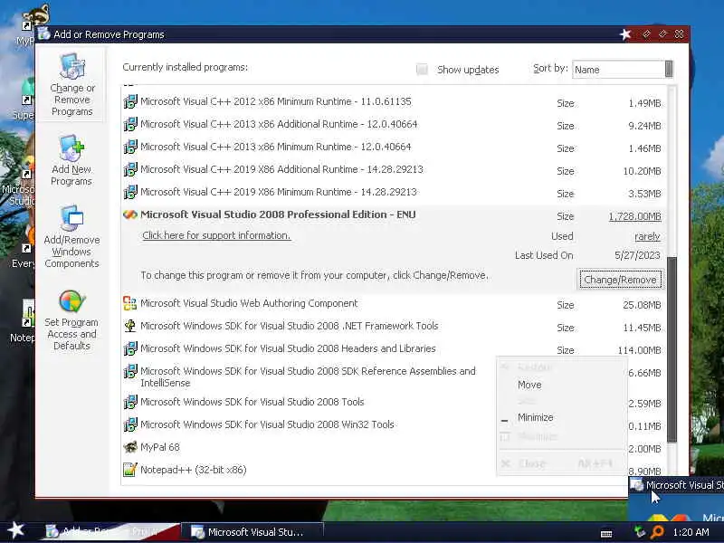Select Microsoft Windows SDK .NET Framework Tools entry
This screenshot has width=724, height=543.
289,326
